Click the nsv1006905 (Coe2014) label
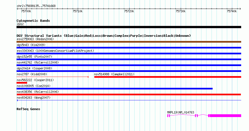The height and width of the screenshot is (131, 249). click(34, 86)
